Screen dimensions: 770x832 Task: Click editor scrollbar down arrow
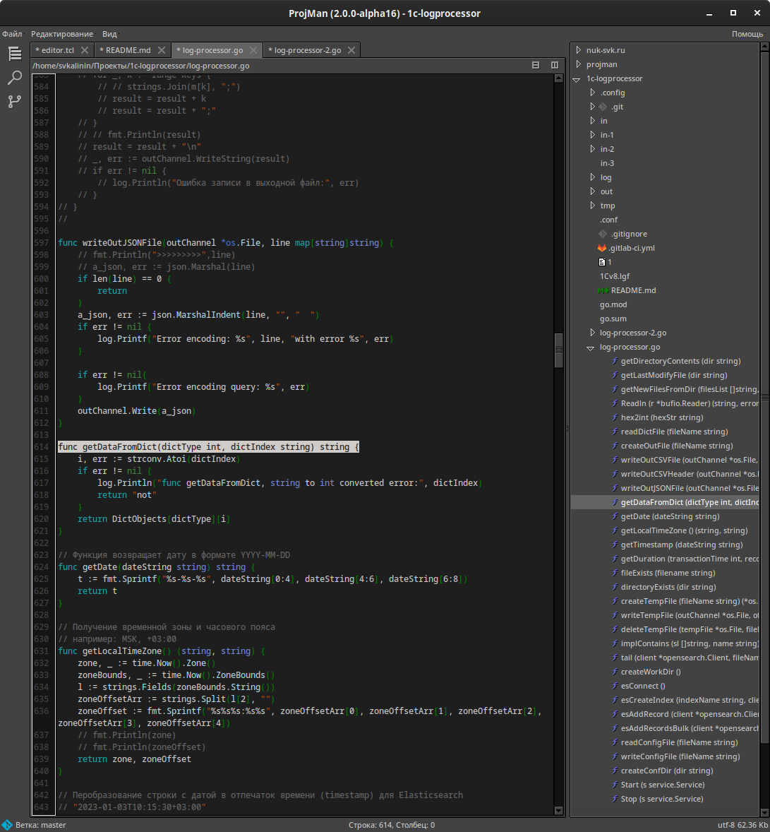coord(558,811)
